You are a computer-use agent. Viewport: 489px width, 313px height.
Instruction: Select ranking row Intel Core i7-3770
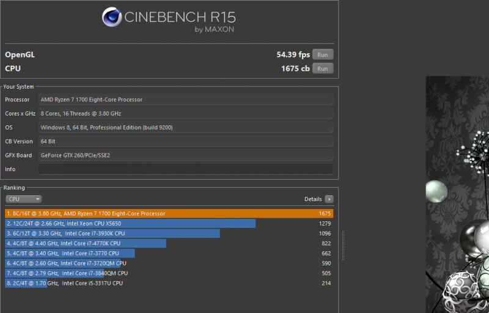click(x=169, y=254)
